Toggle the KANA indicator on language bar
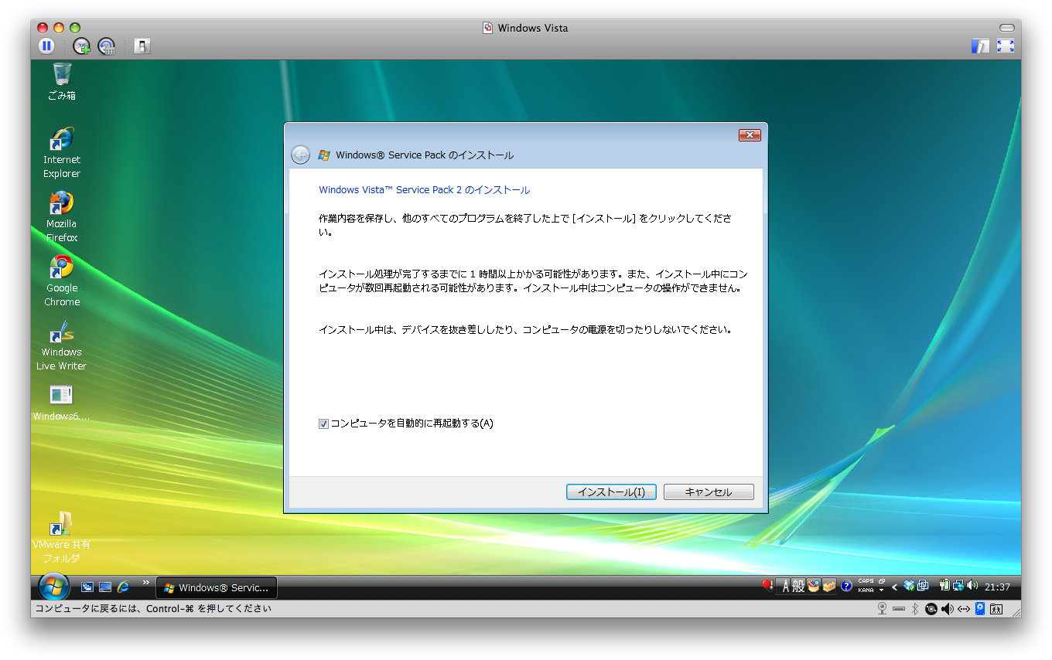 coord(866,590)
